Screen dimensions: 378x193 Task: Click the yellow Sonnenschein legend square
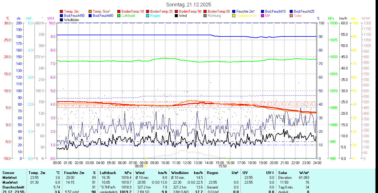234,16
